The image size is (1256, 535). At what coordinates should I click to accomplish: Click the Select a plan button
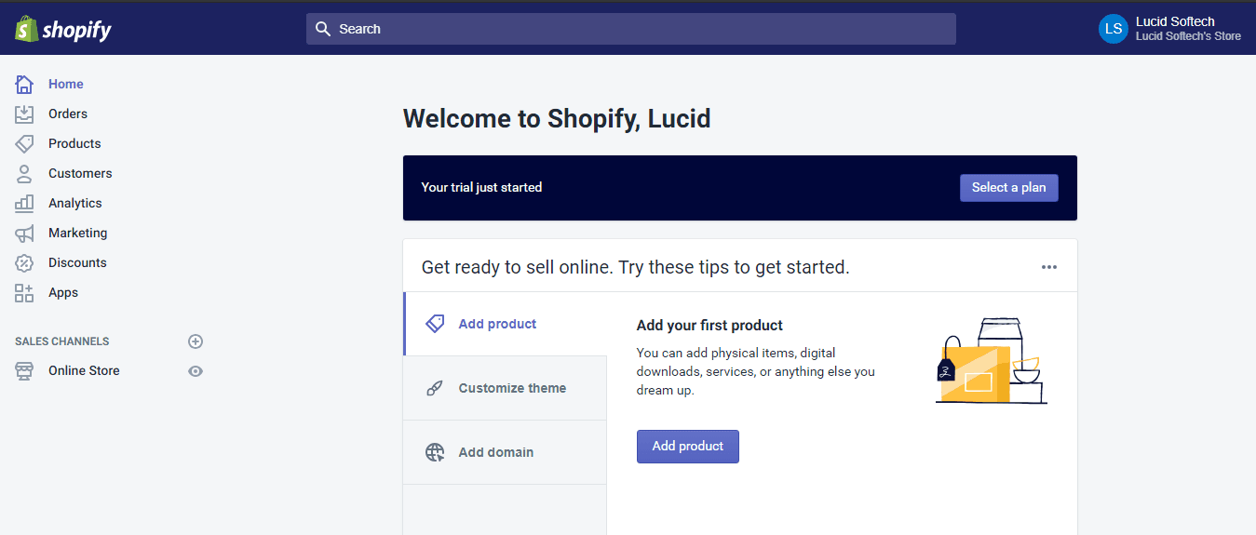[x=1009, y=187]
